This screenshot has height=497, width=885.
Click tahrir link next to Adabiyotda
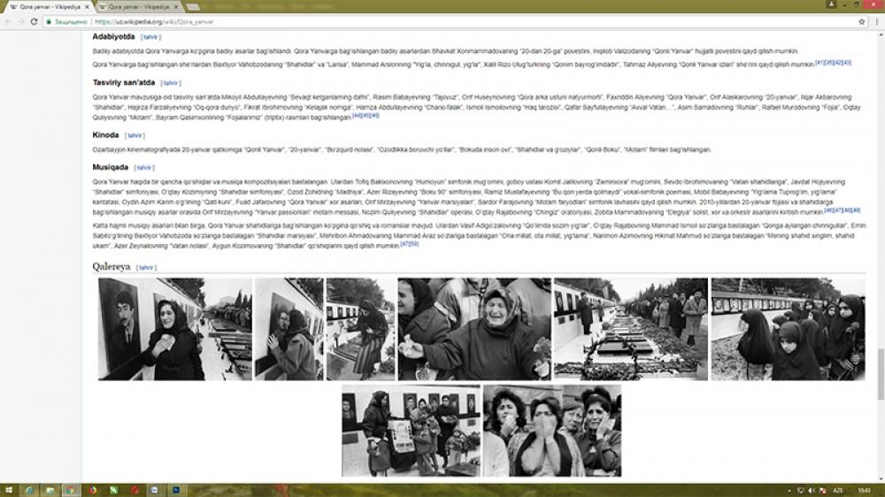[x=150, y=37]
